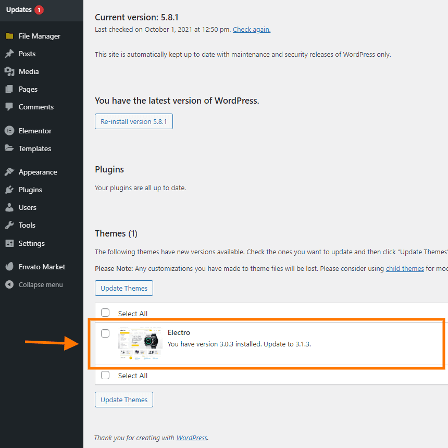Open the Media menu item
Image resolution: width=448 pixels, height=448 pixels.
pos(29,71)
